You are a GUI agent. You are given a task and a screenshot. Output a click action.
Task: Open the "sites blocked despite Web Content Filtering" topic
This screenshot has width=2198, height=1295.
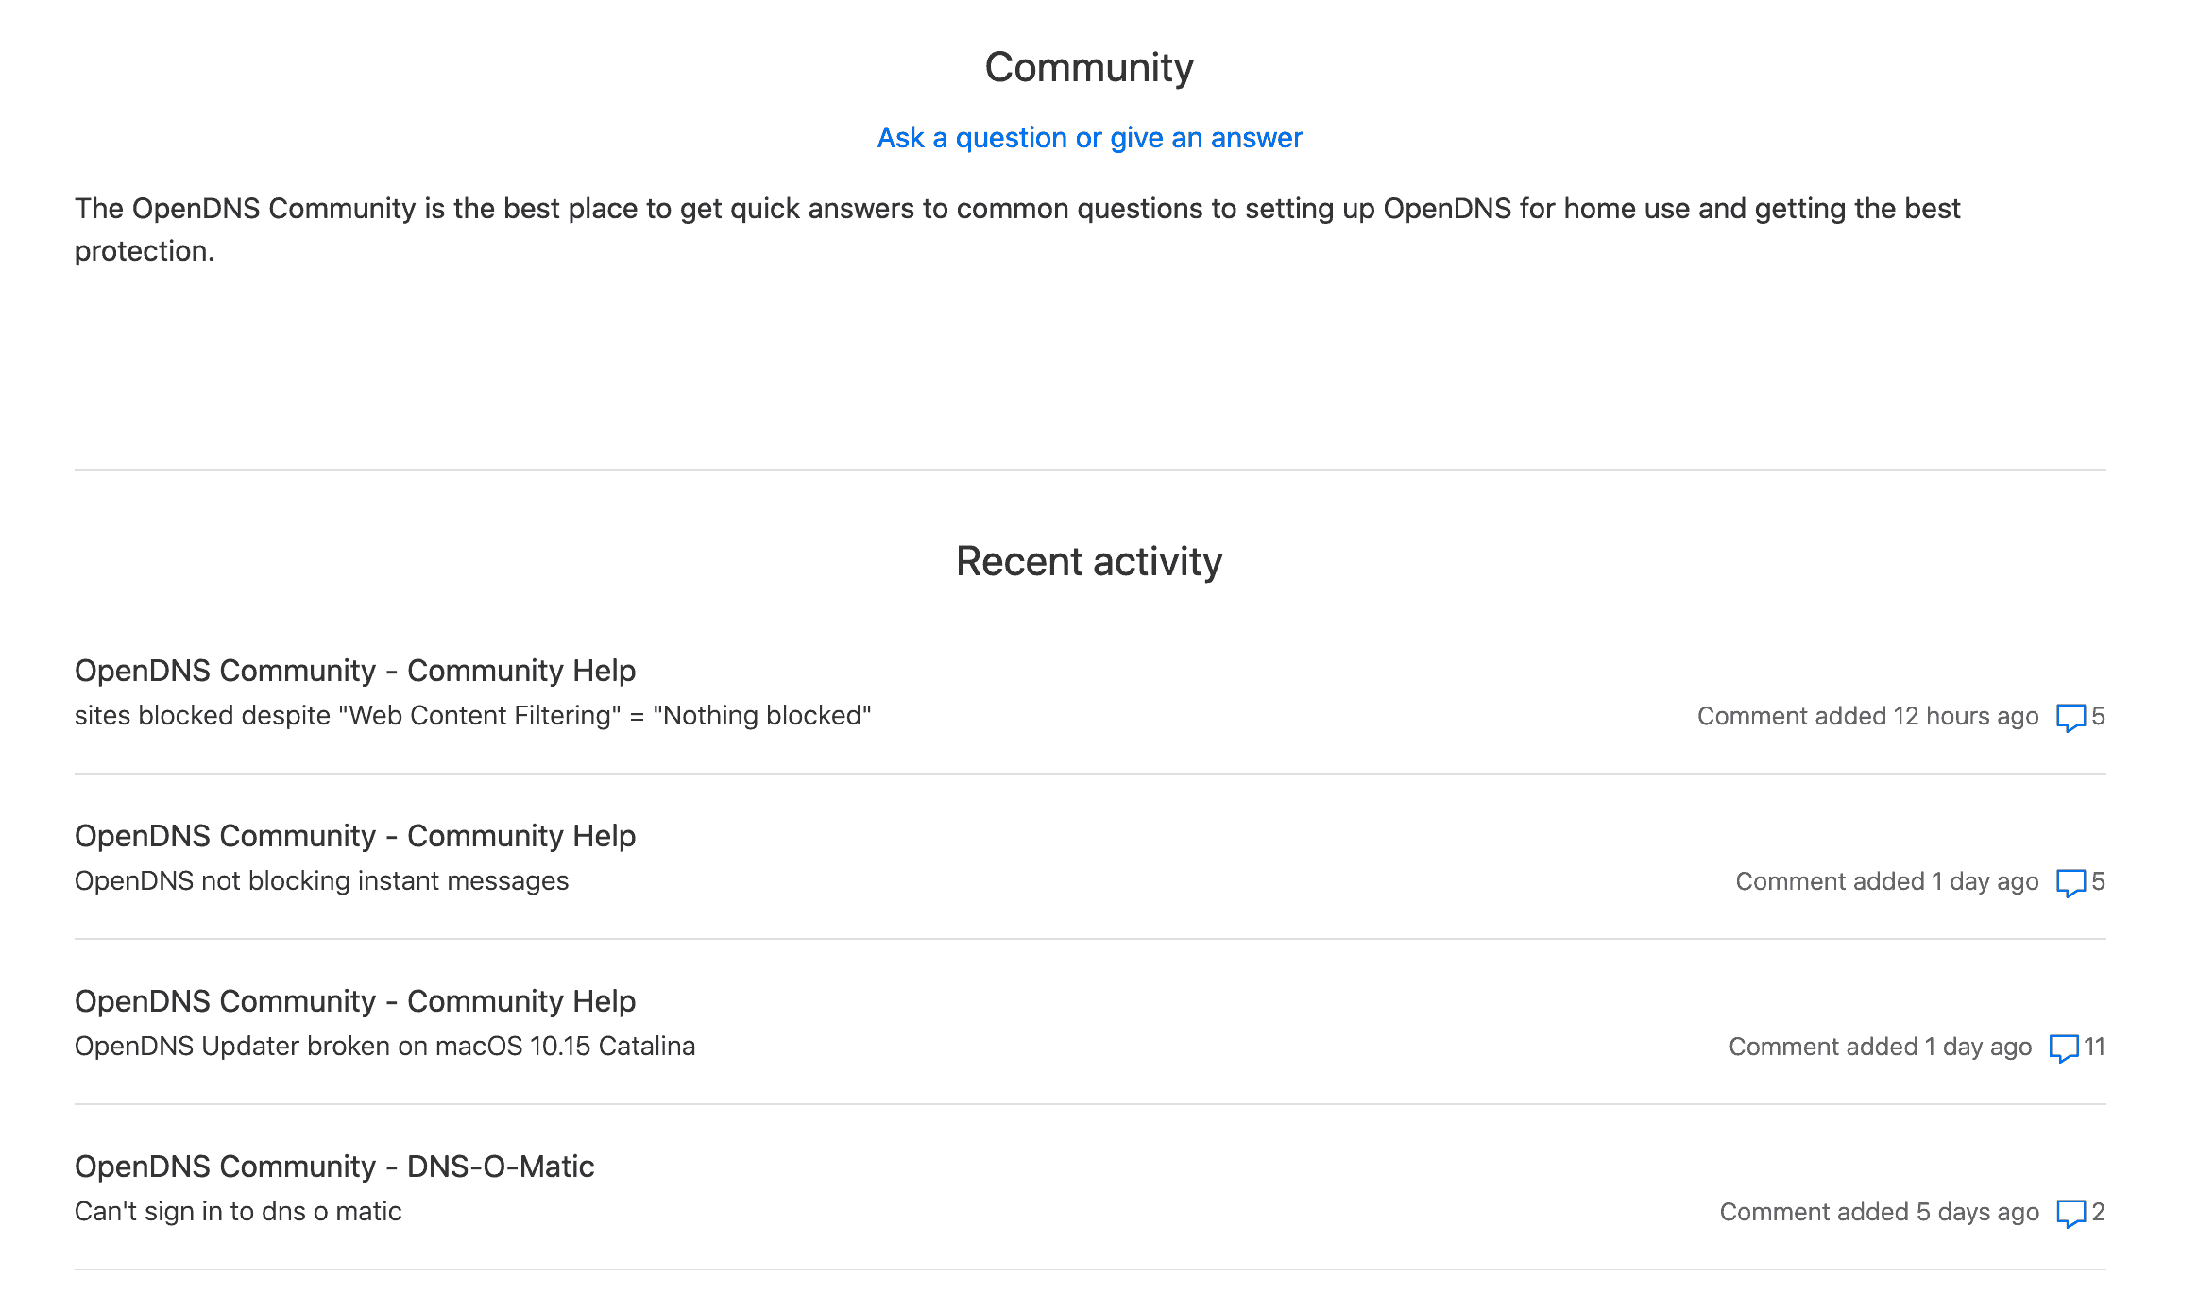473,715
